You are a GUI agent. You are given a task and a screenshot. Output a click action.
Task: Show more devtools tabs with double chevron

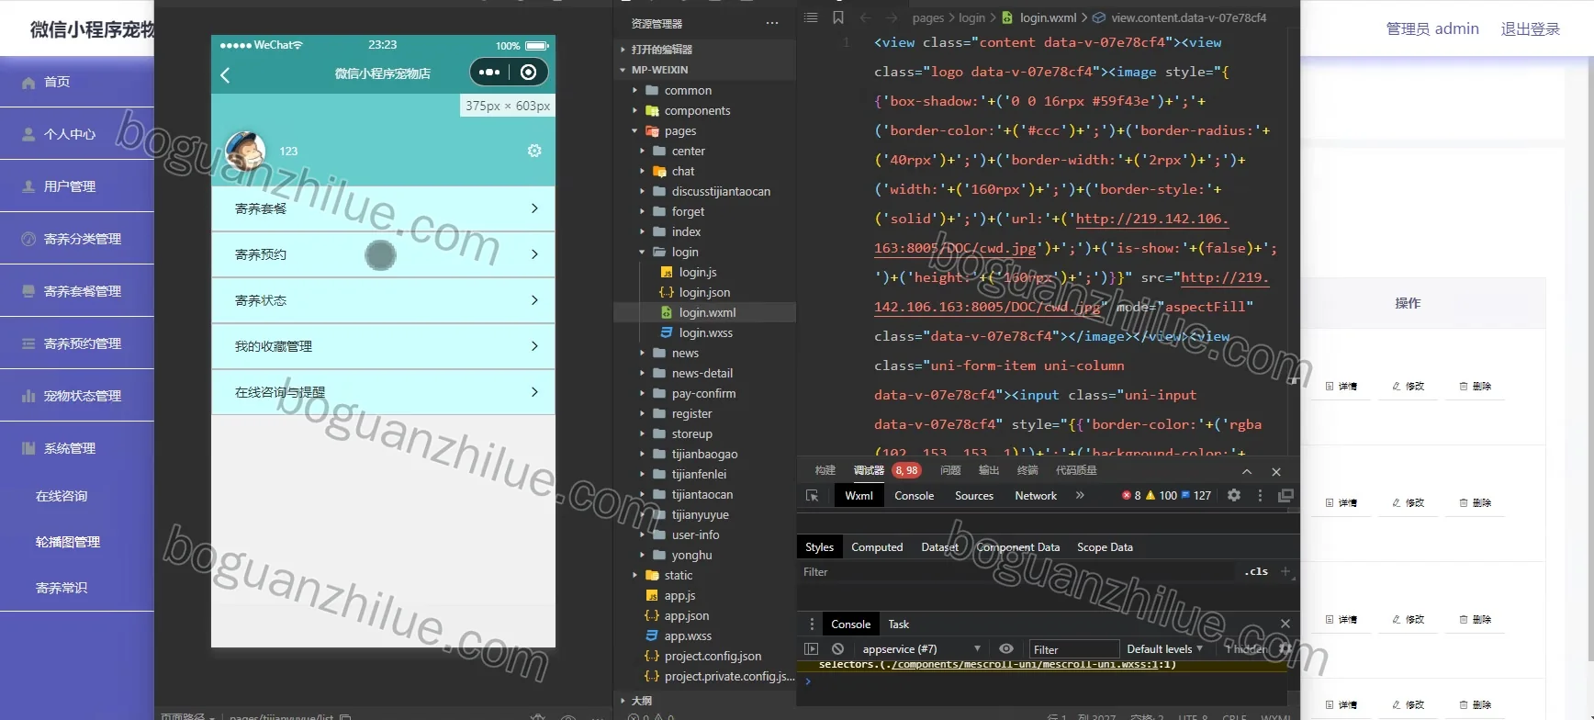pos(1080,495)
